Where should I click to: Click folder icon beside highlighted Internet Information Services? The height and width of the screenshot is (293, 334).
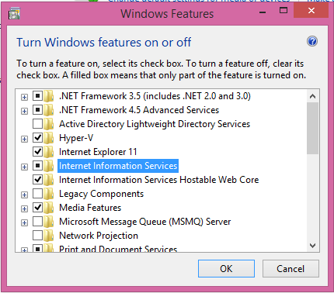coord(48,166)
